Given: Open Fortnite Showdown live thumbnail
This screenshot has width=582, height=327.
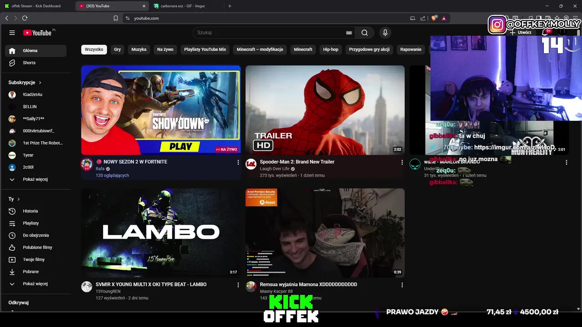Looking at the screenshot, I should point(161,110).
